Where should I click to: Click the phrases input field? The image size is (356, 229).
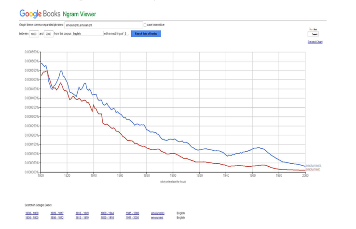(x=103, y=25)
